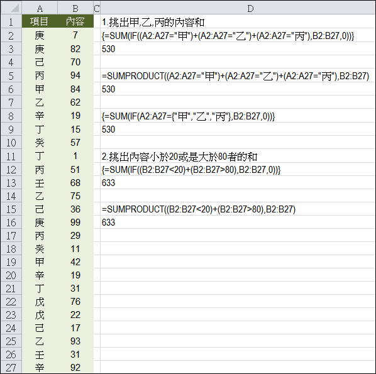Viewport: 376px width, 374px height.
Task: Click cell B13 with value 68
Action: pos(75,183)
